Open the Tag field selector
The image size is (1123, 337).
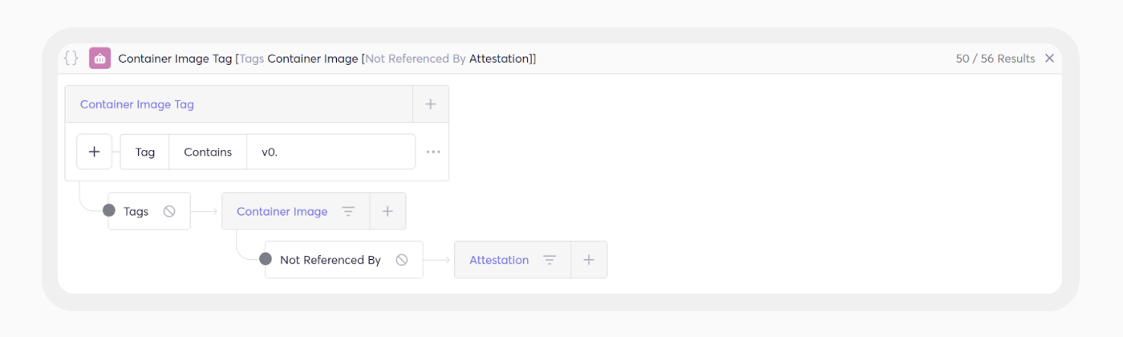145,152
